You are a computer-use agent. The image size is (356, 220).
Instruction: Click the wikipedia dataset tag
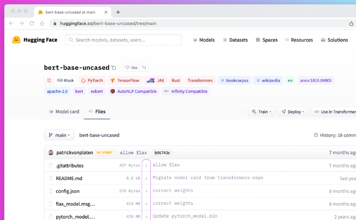tap(268, 80)
